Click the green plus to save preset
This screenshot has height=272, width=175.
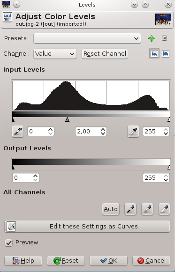(x=152, y=38)
